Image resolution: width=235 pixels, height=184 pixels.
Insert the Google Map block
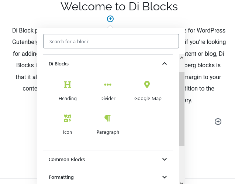(148, 91)
